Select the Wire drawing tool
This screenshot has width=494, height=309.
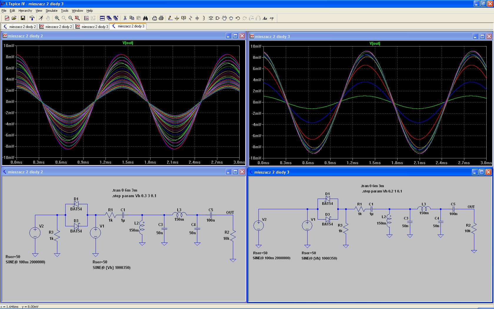point(170,18)
